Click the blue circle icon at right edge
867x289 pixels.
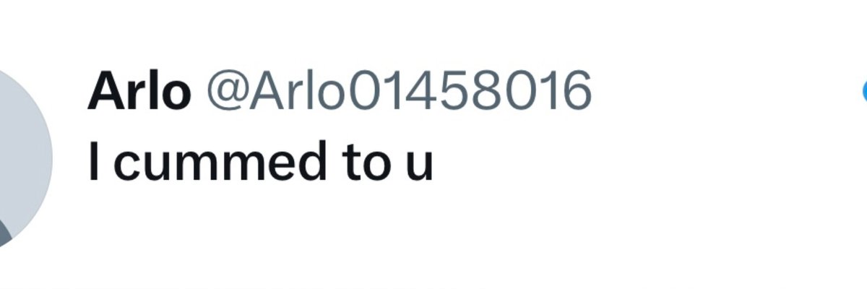point(864,90)
